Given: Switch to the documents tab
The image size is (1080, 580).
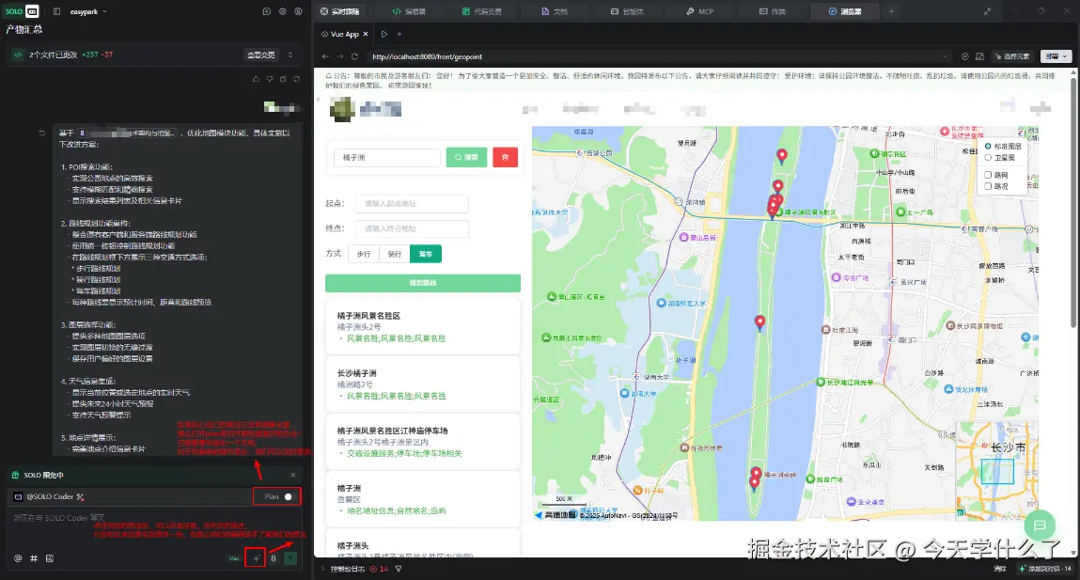Looking at the screenshot, I should pos(555,11).
